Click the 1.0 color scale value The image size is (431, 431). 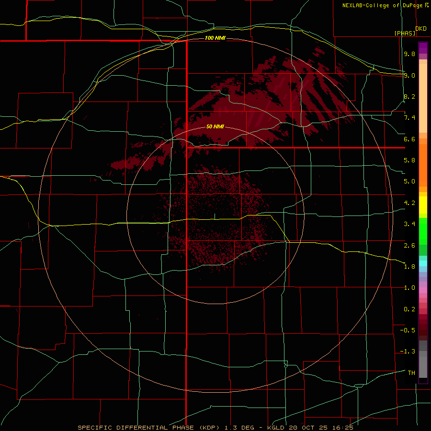(409, 288)
